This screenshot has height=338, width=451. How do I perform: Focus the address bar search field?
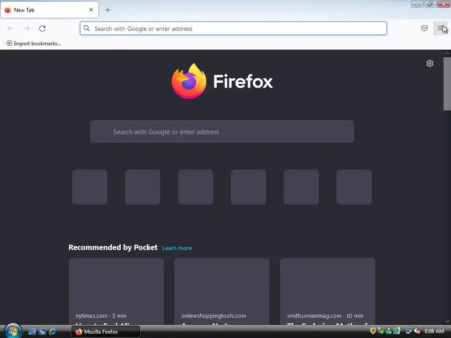point(233,29)
